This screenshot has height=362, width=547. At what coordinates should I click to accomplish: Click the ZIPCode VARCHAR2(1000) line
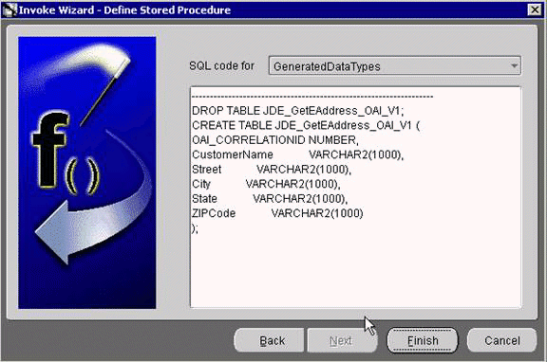[x=277, y=213]
